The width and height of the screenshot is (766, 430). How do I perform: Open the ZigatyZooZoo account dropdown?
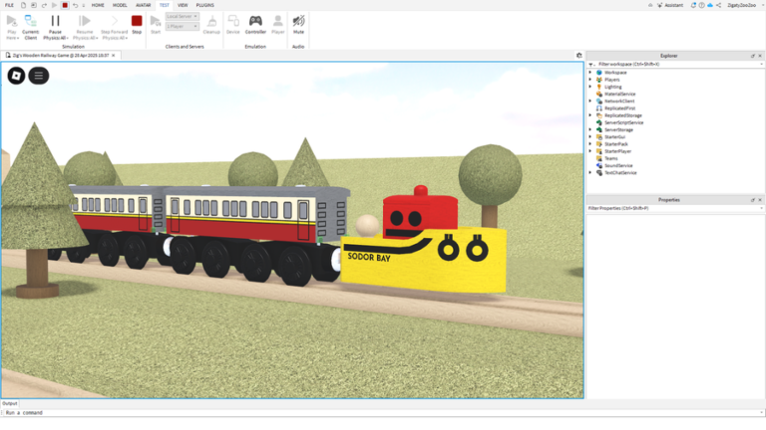pyautogui.click(x=744, y=5)
